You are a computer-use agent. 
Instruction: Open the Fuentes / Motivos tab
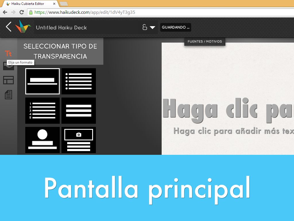coord(205,41)
